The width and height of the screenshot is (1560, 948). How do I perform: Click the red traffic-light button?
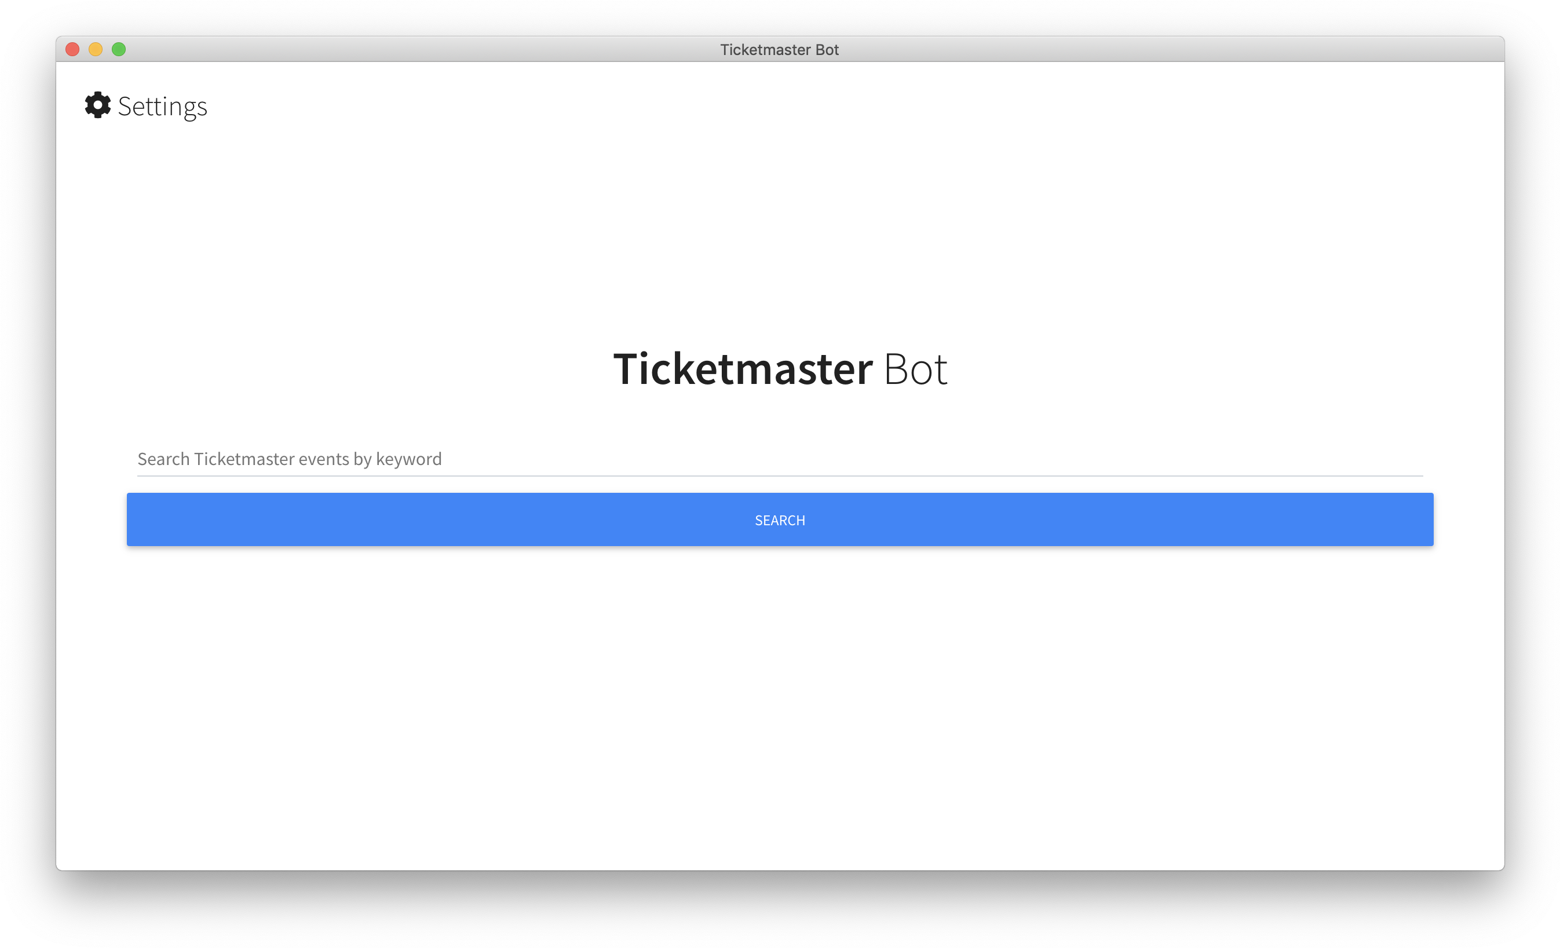point(72,49)
